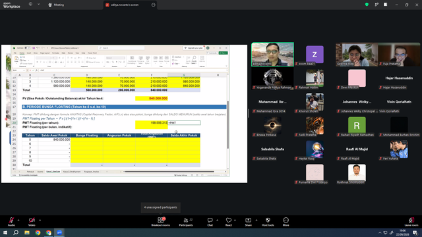Open the Excel Name Box dropdown
422x237 pixels.
pyautogui.click(x=24, y=70)
